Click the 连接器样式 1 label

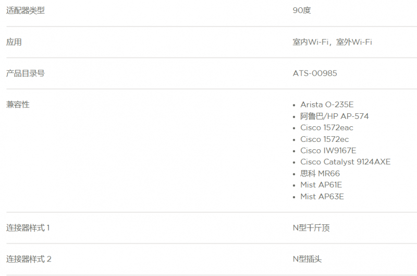click(28, 228)
